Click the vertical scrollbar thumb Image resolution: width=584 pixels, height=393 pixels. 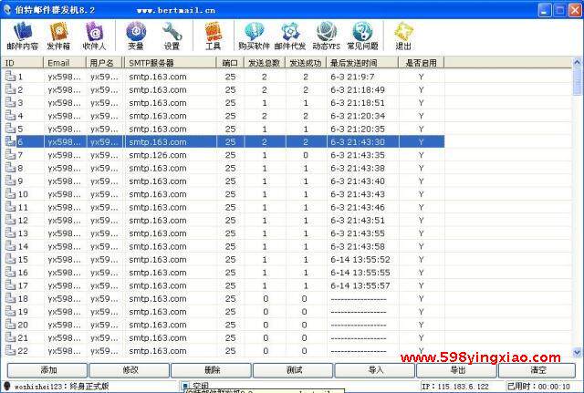pos(577,81)
